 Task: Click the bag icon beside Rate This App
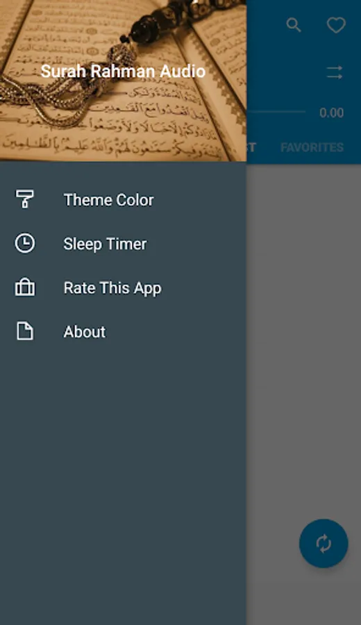pyautogui.click(x=25, y=287)
